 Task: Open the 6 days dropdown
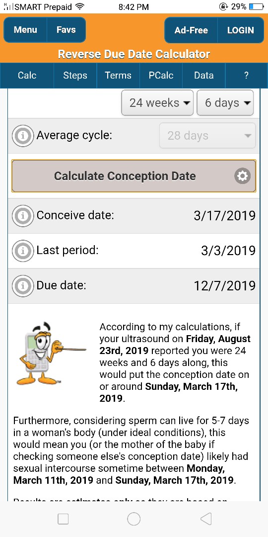click(225, 103)
